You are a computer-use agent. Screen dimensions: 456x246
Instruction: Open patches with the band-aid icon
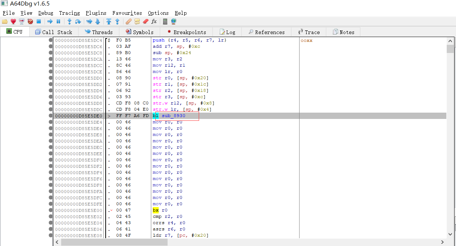coord(129,21)
